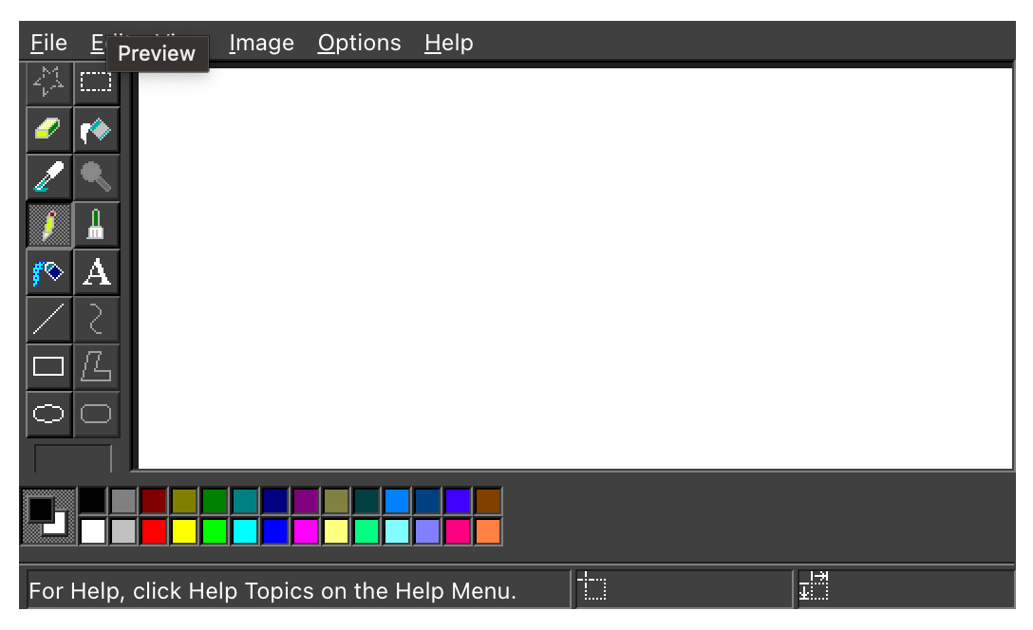Select the Magnifier tool

[96, 177]
